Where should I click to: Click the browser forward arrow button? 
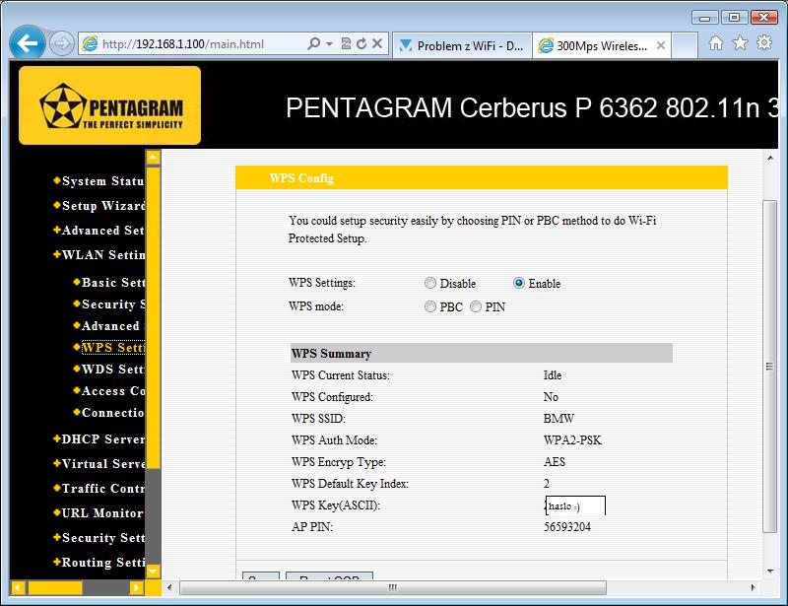62,43
